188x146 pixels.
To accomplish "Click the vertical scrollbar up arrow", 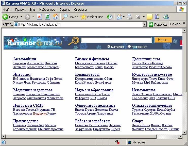I will (184, 30).
